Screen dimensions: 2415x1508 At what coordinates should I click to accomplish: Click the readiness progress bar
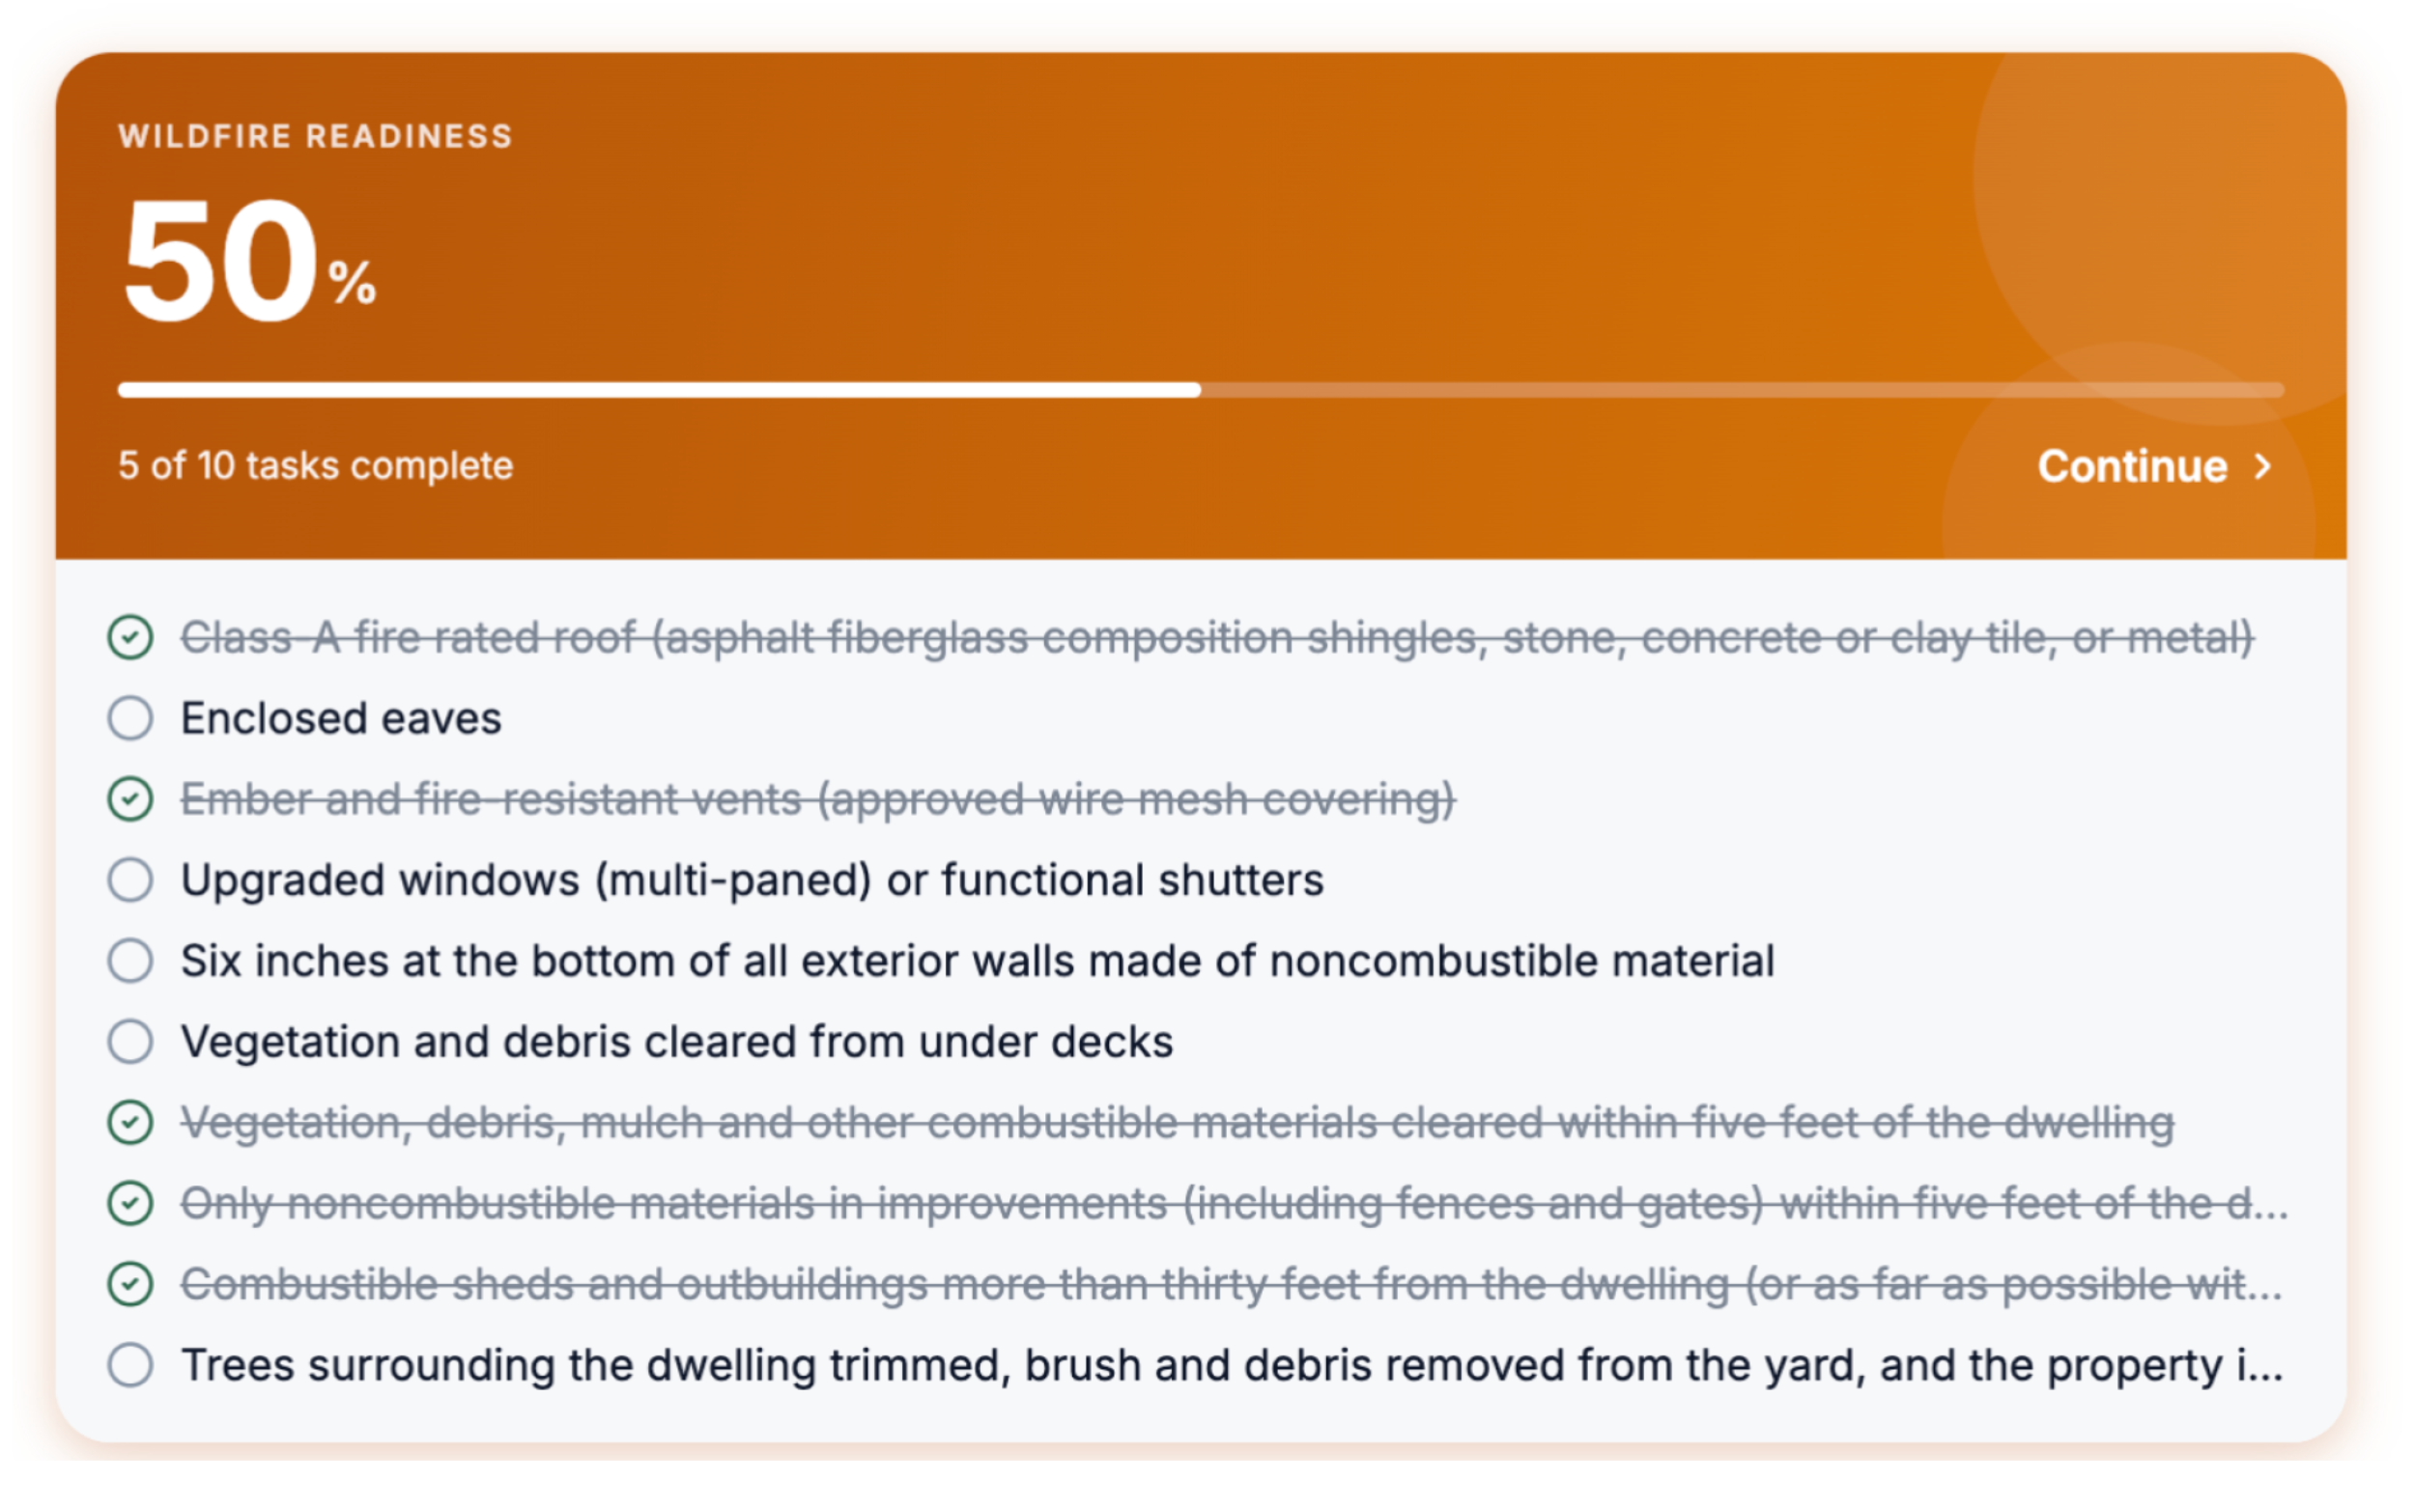coord(1201,390)
